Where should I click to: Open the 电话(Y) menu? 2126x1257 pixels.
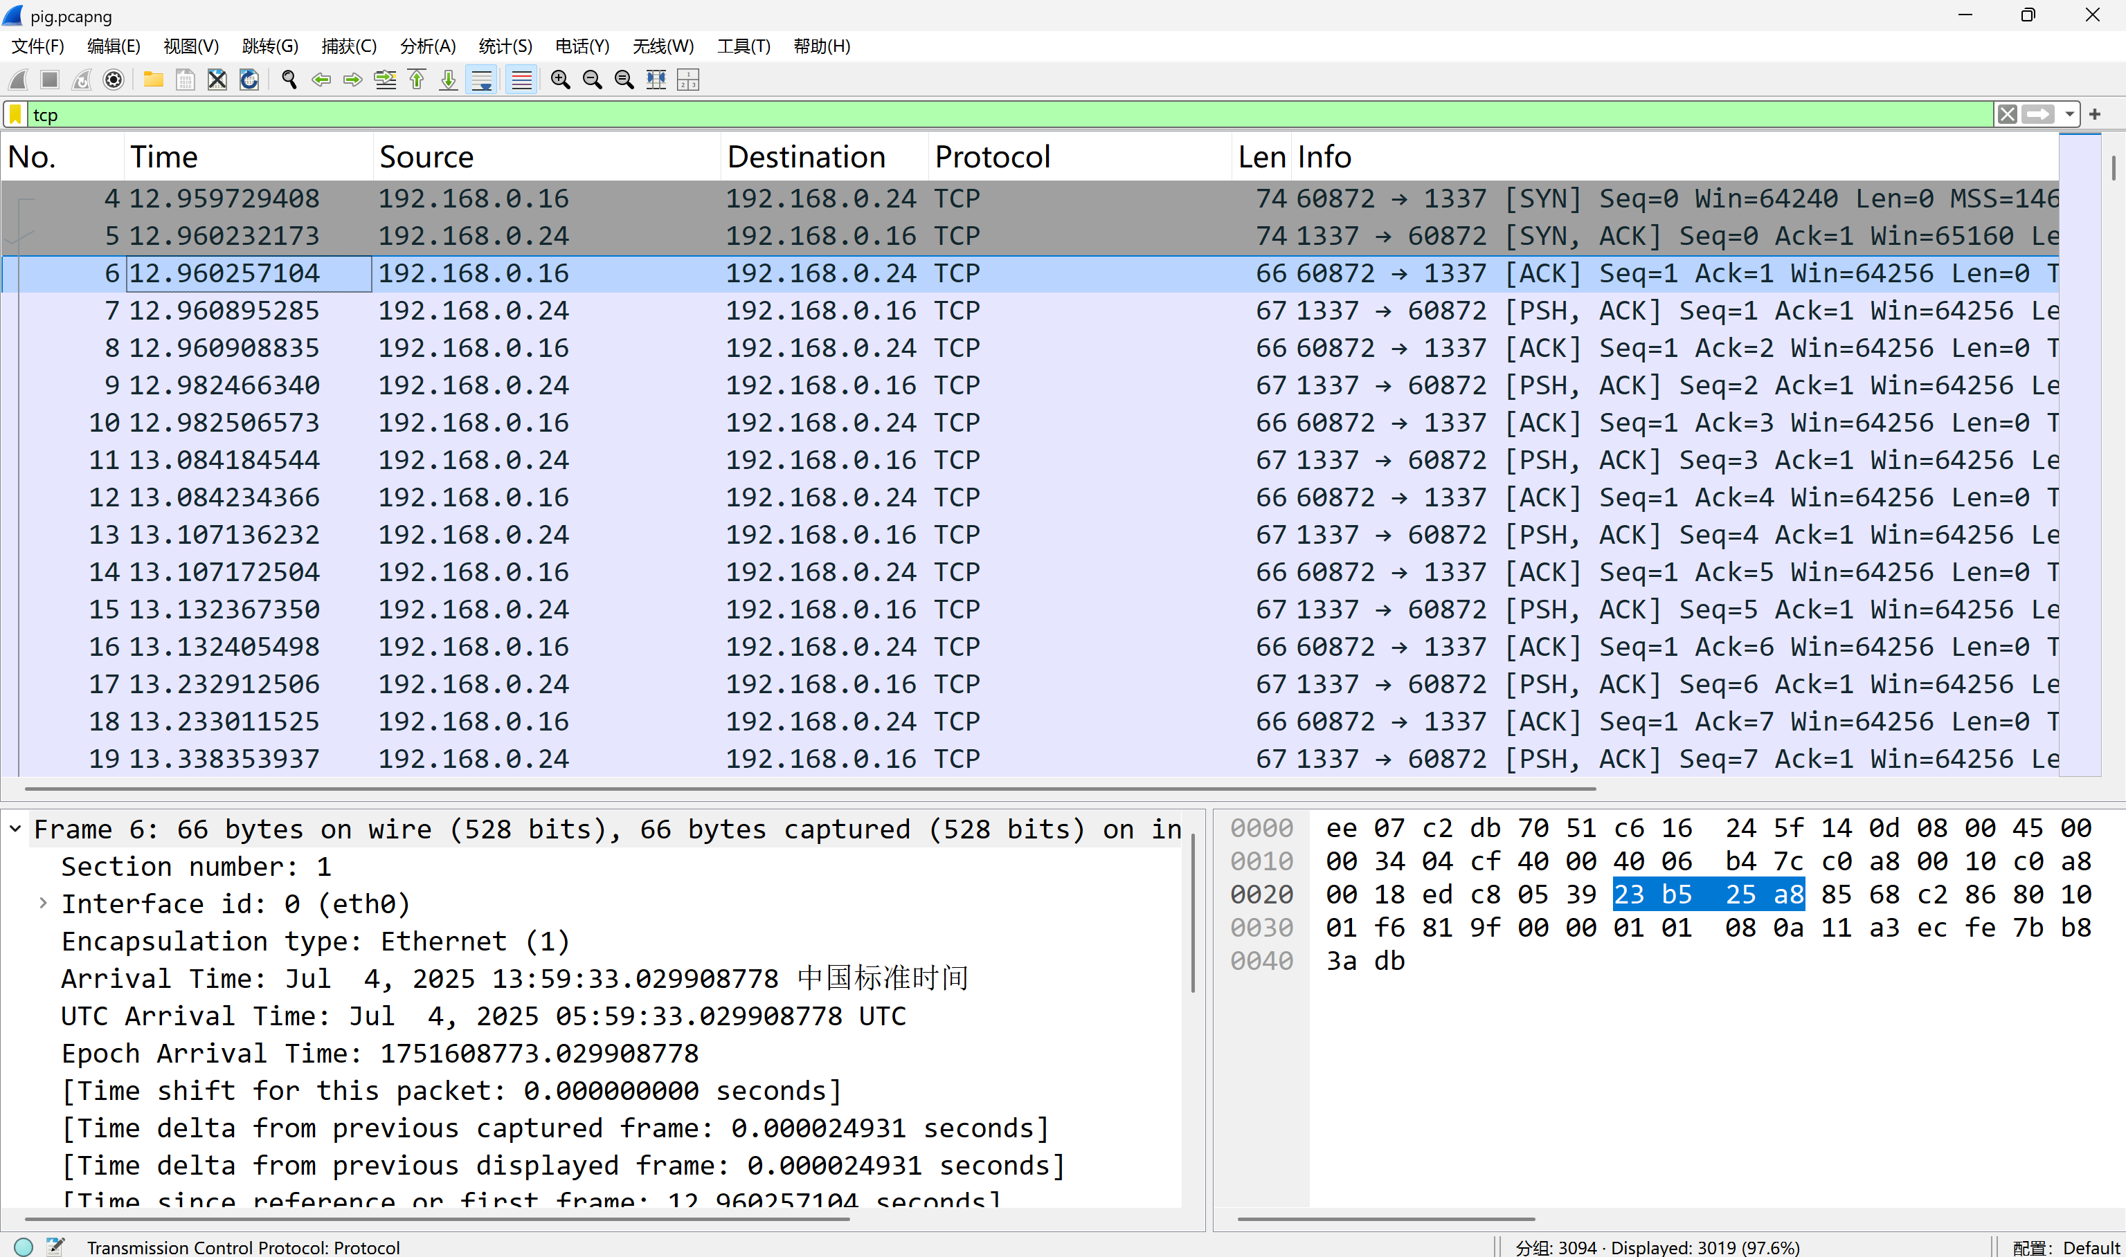582,46
